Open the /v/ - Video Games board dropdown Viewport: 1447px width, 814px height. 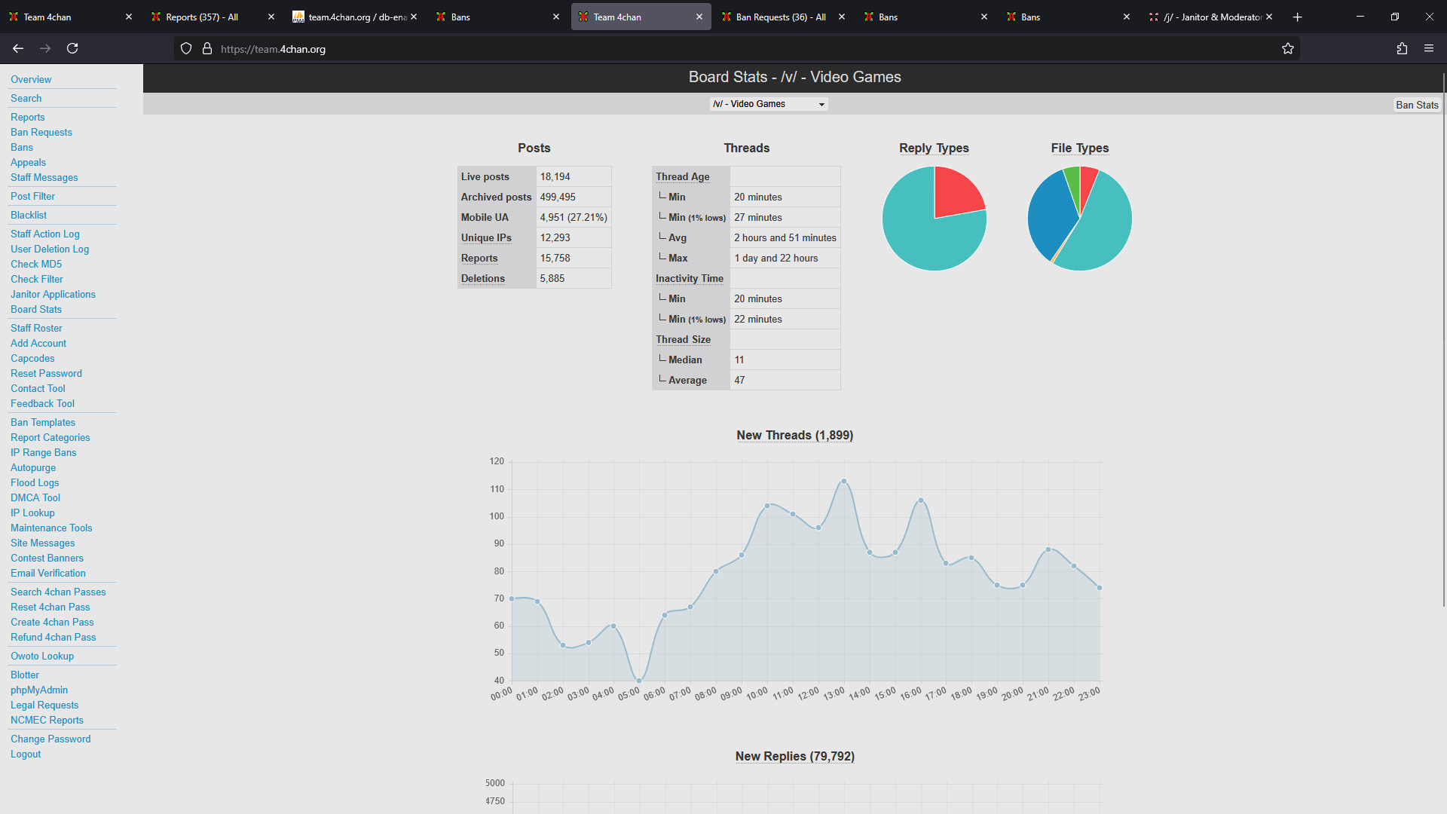[x=769, y=104]
